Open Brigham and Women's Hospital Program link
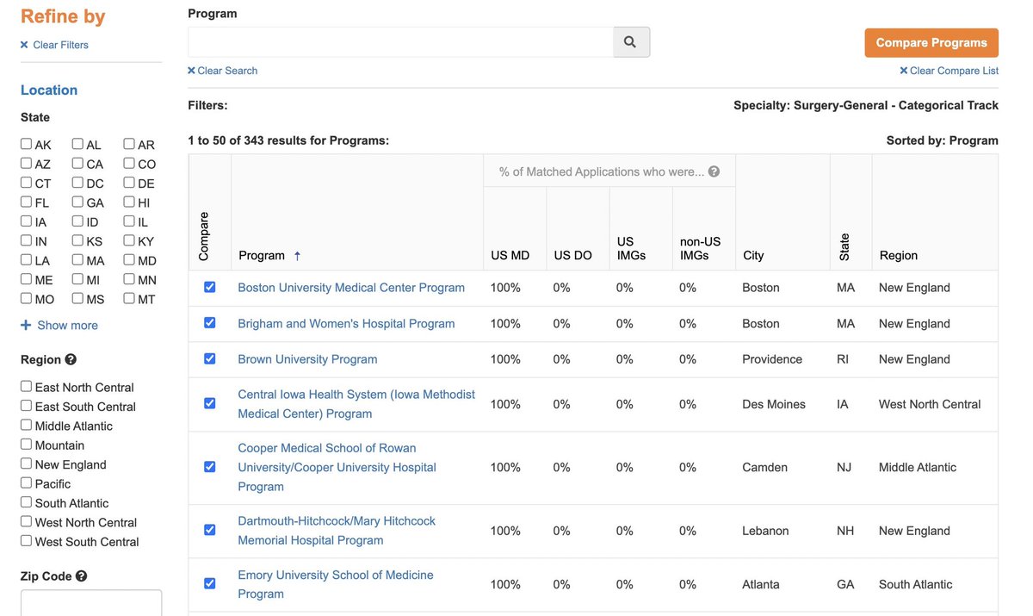 (x=346, y=324)
